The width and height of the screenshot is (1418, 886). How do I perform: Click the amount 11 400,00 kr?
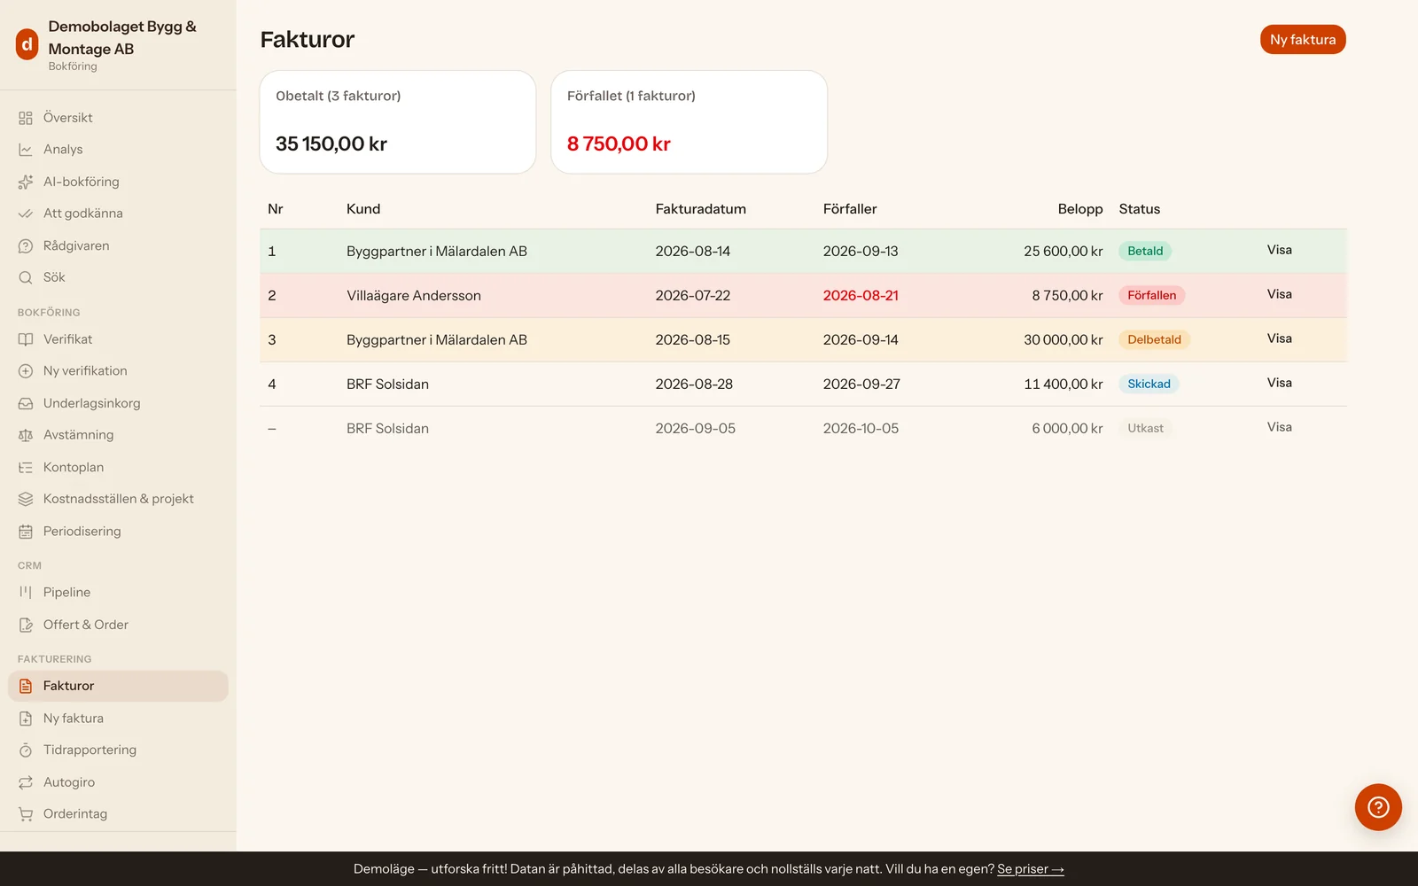point(1063,385)
